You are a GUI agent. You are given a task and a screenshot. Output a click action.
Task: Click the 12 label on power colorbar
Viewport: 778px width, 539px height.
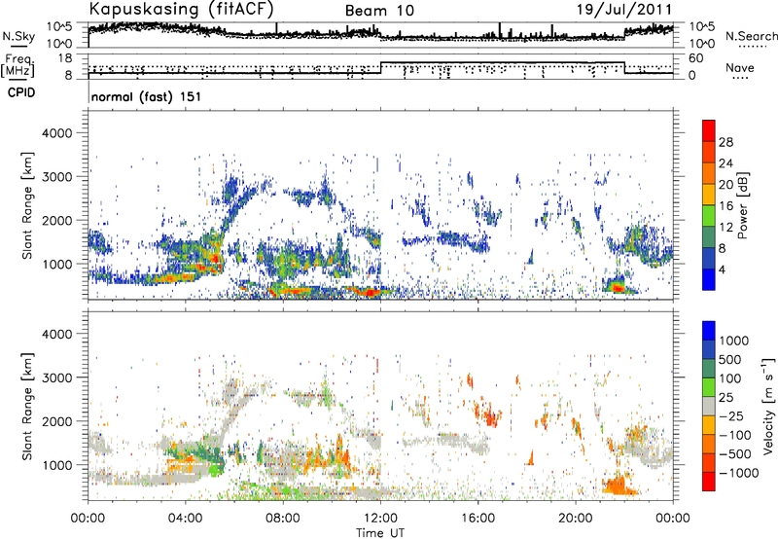[725, 228]
